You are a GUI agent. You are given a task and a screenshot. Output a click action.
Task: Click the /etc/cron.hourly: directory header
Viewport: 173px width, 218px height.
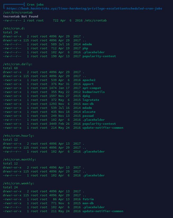pyautogui.click(x=19, y=136)
